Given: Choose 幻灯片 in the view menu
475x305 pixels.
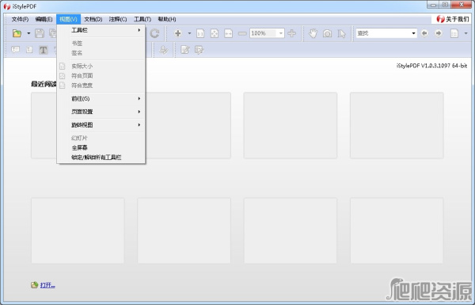Looking at the screenshot, I should [101, 138].
